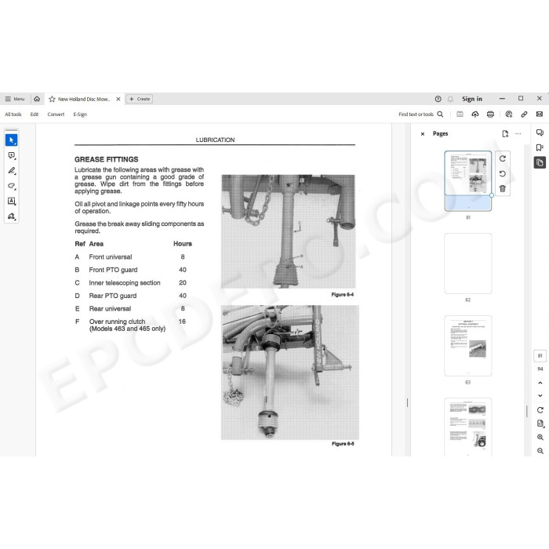Click the upload to cloud icon
Image resolution: width=549 pixels, height=549 pixels.
[475, 115]
